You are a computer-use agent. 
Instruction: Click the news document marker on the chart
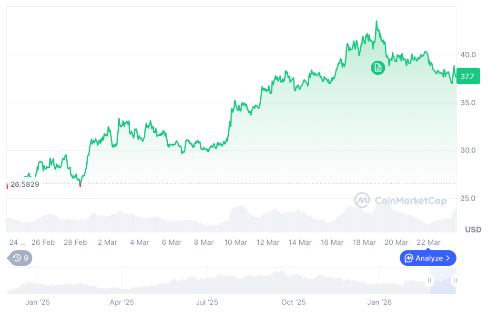point(378,67)
